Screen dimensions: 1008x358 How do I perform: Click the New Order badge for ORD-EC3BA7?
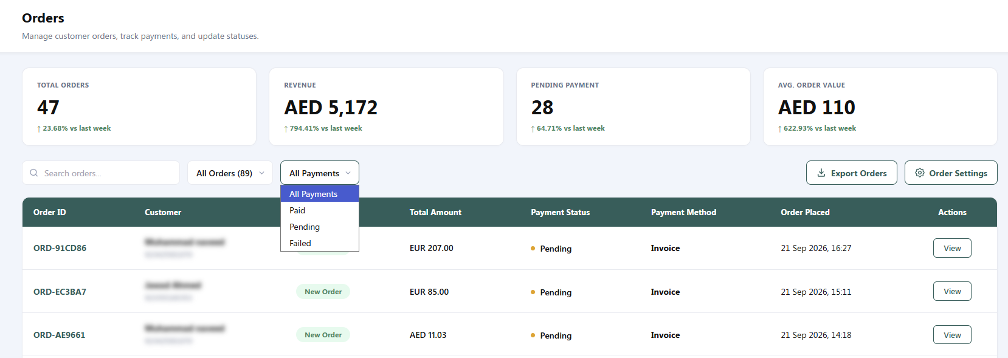323,292
